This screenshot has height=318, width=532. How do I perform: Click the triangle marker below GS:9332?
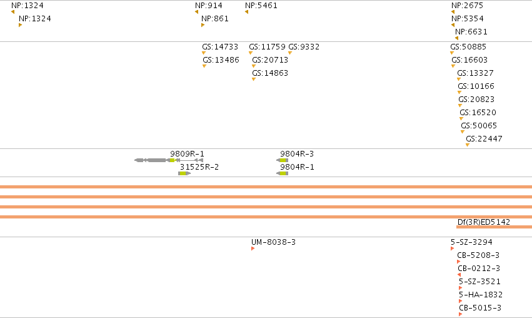[x=290, y=53]
